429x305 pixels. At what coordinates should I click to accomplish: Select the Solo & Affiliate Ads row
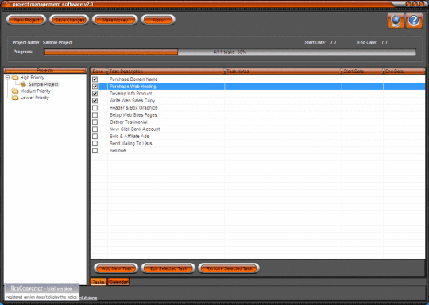tap(257, 137)
